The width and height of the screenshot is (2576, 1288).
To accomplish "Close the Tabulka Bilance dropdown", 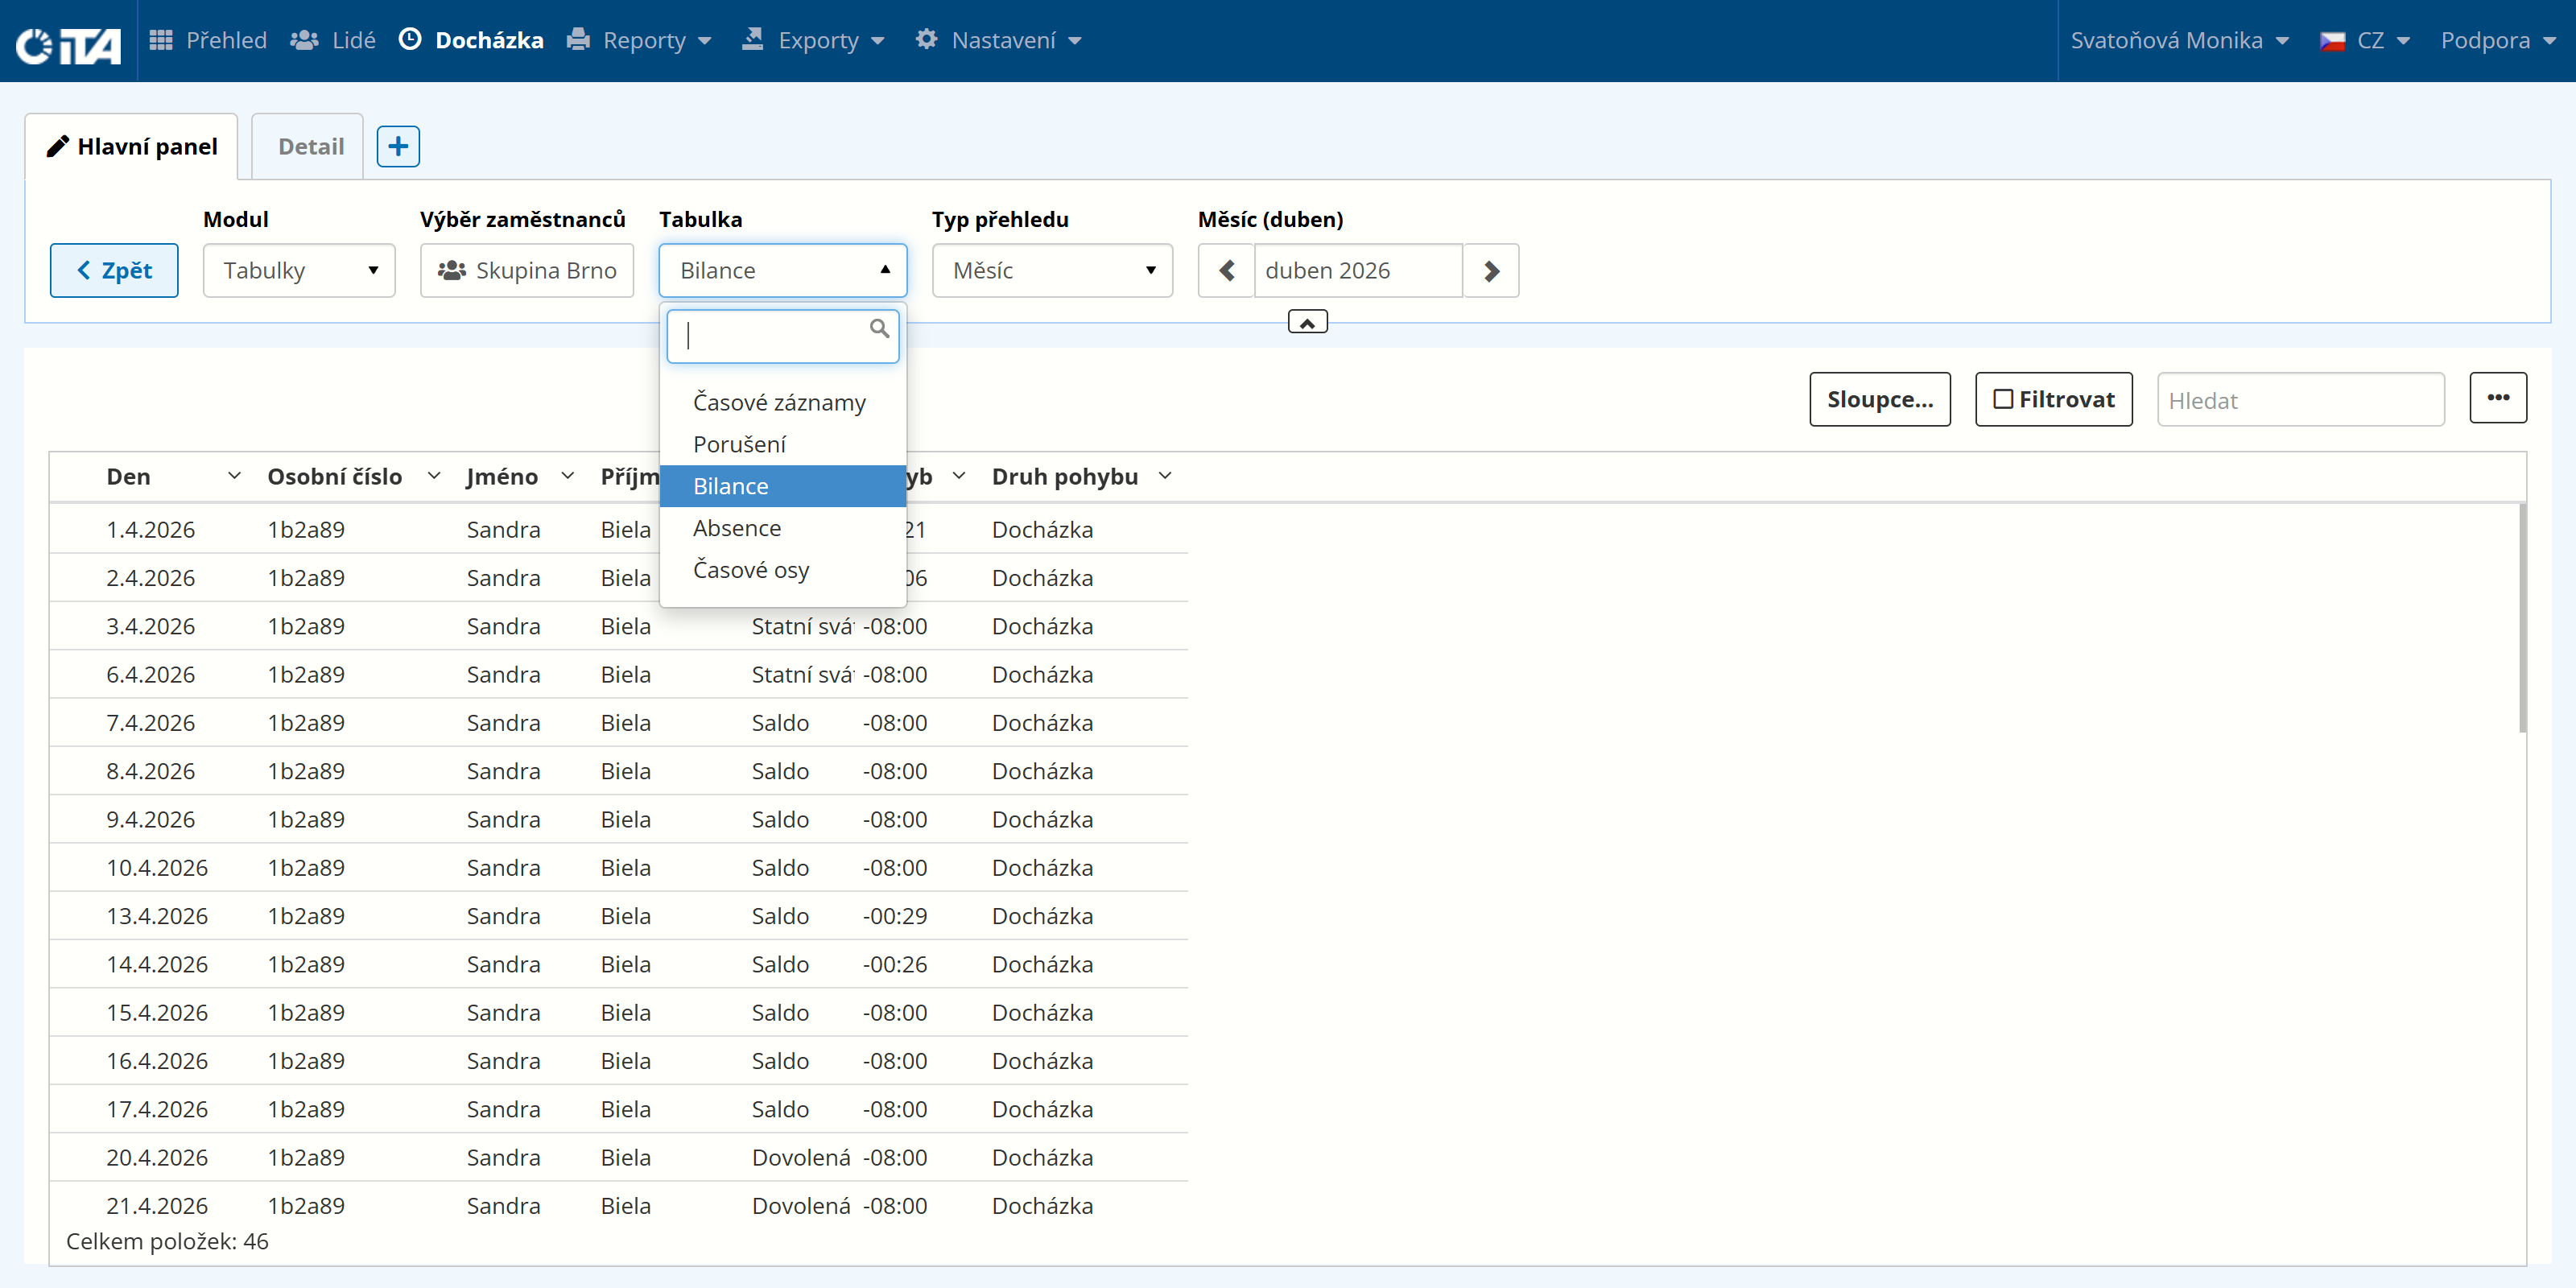I will tap(783, 270).
